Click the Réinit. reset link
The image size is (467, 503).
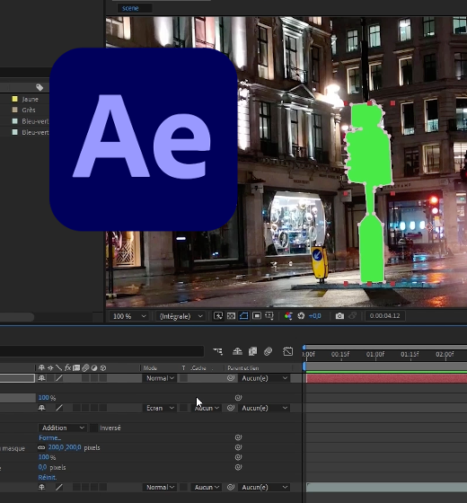pyautogui.click(x=47, y=477)
